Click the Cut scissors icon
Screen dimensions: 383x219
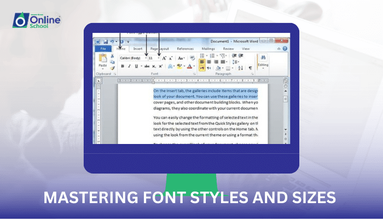tap(112, 56)
